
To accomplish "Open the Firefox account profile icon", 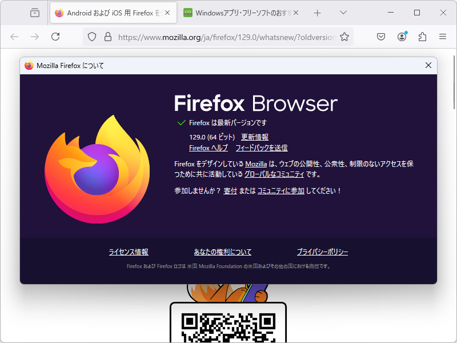I will pyautogui.click(x=402, y=36).
